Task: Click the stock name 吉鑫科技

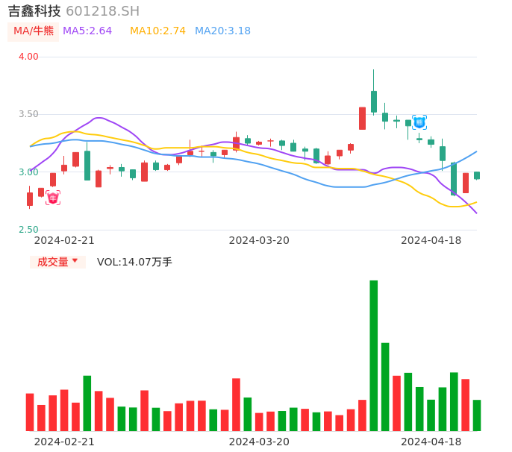Action: 34,11
